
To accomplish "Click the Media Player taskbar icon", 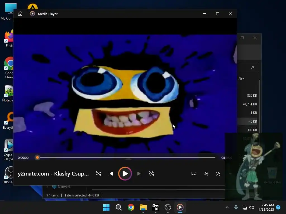I will pyautogui.click(x=180, y=207).
